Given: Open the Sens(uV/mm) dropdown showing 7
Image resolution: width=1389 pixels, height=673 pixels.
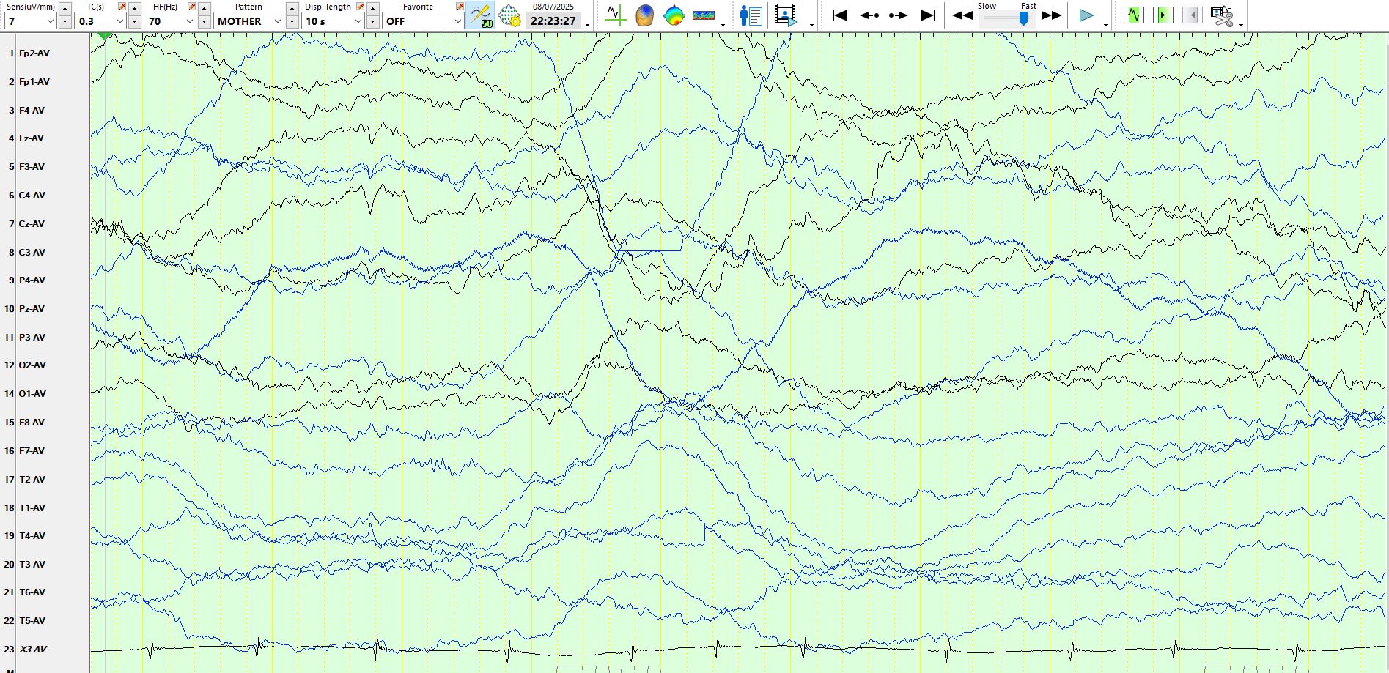Looking at the screenshot, I should click(30, 21).
